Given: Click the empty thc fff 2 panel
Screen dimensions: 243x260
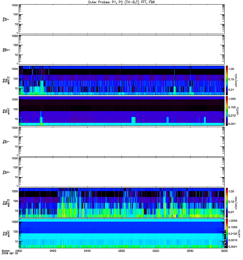Looking at the screenshot, I should click(122, 172).
